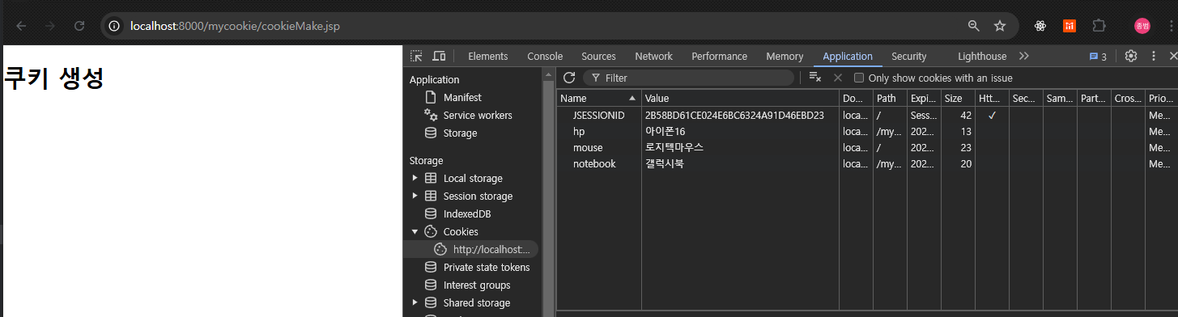Open DevTools settings gear
Screen dimensions: 1178x317
tap(1131, 56)
